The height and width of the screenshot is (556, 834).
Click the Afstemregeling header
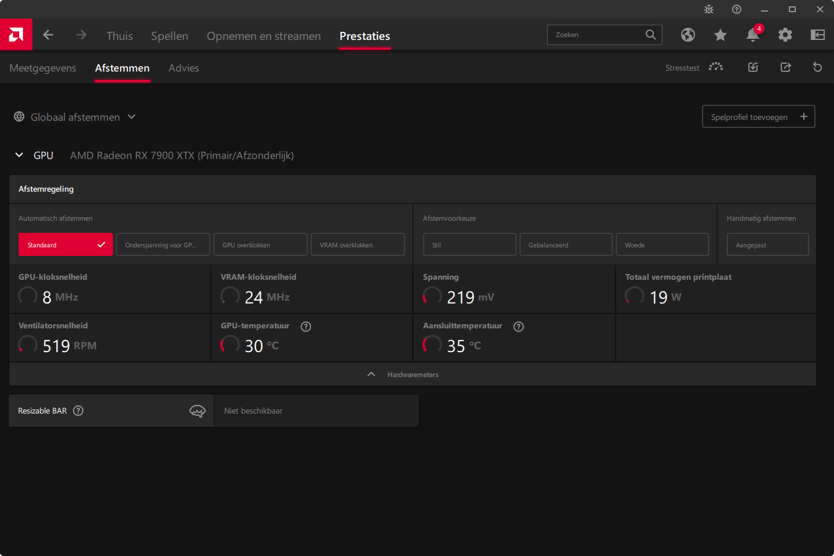46,189
